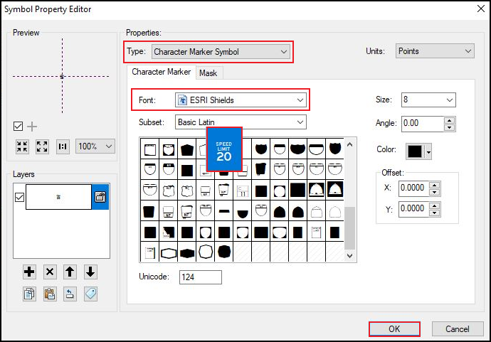Open the Type dropdown for Character Marker Symbol

click(221, 51)
